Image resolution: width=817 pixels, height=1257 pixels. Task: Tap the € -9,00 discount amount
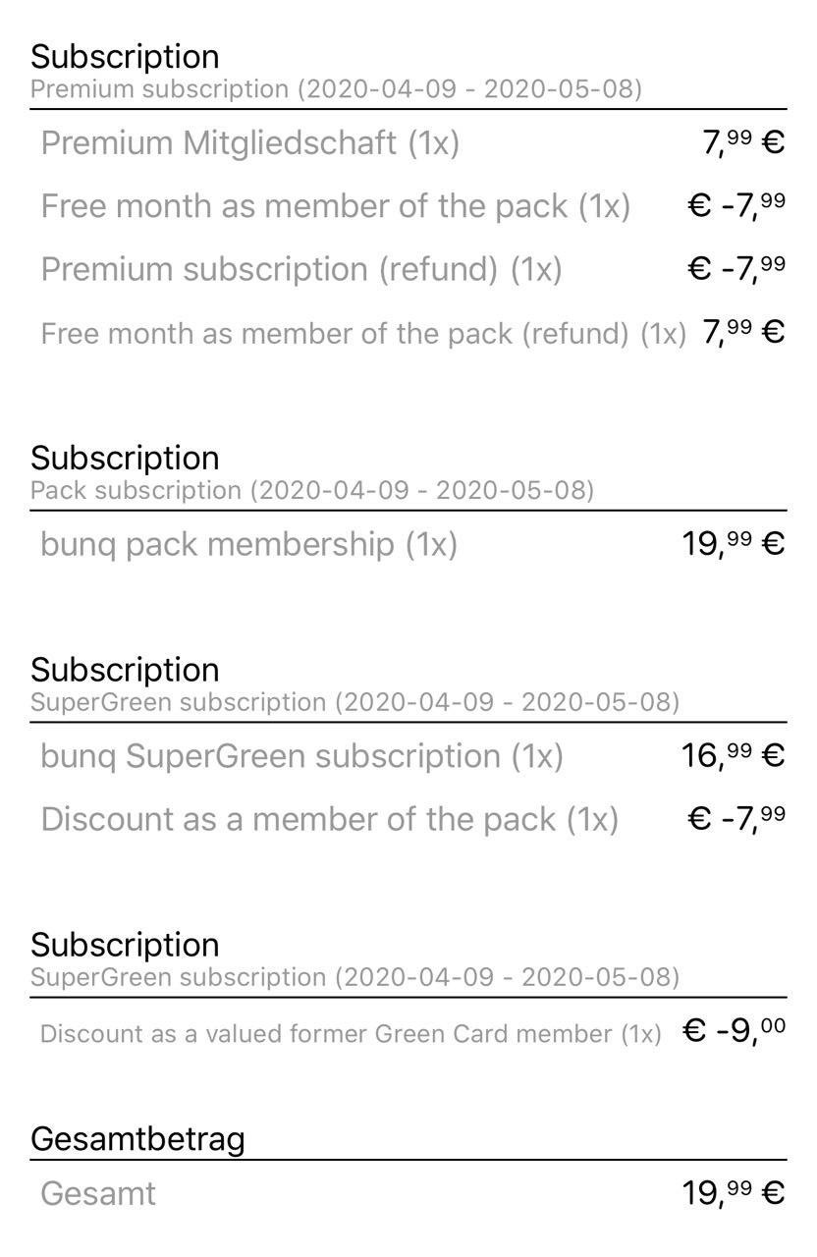click(735, 1031)
